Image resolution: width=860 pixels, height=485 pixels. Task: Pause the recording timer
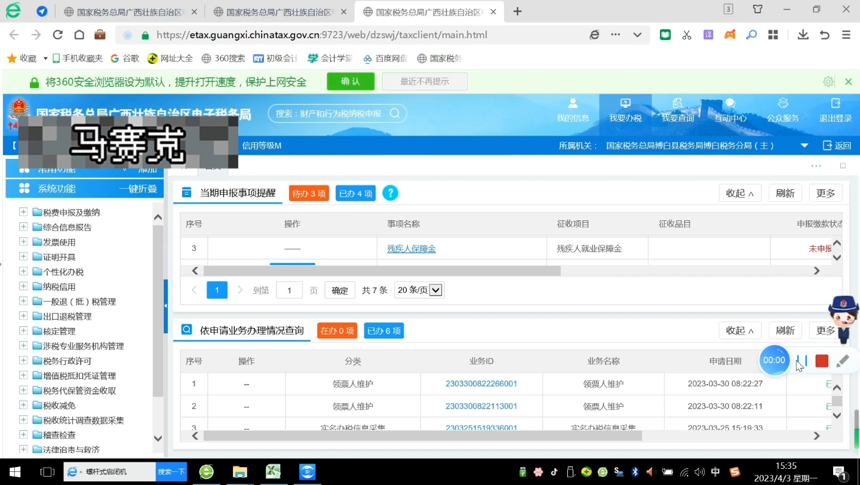coord(801,361)
